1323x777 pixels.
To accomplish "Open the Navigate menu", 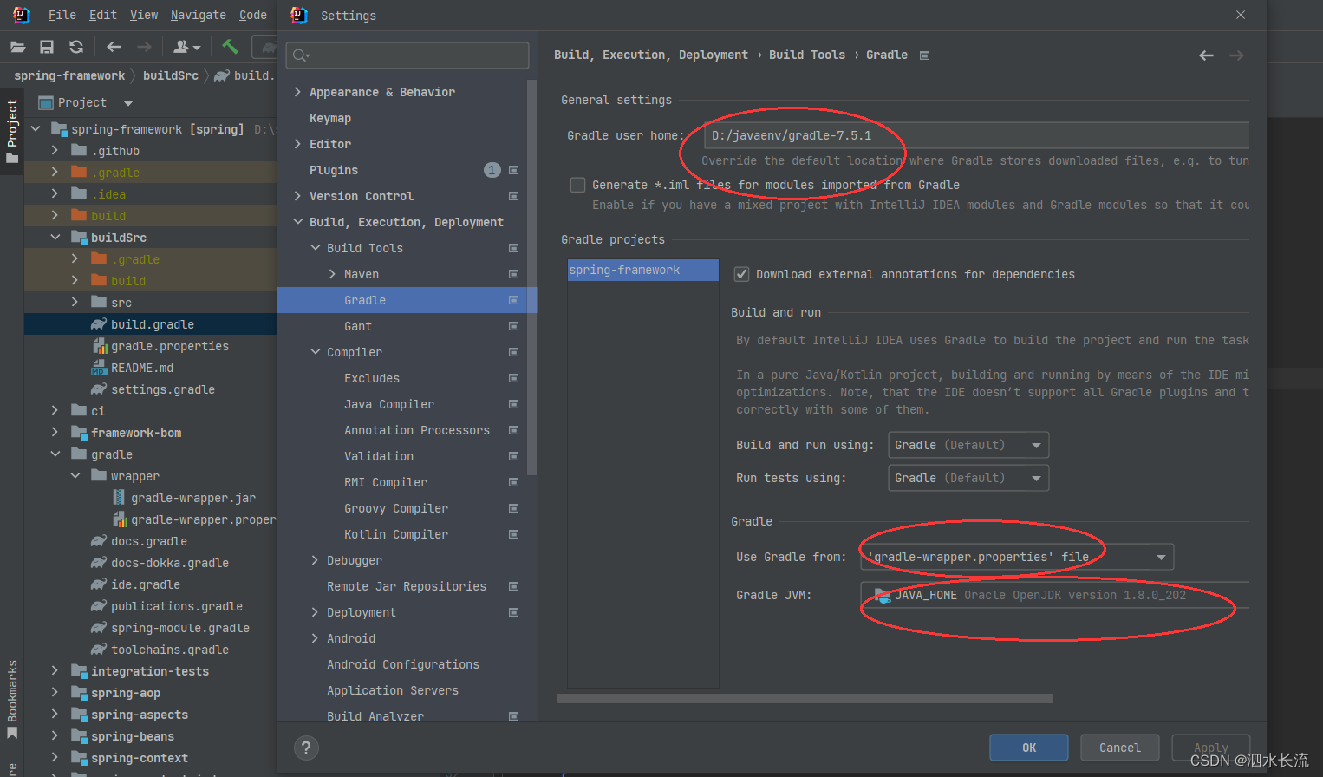I will pos(199,15).
